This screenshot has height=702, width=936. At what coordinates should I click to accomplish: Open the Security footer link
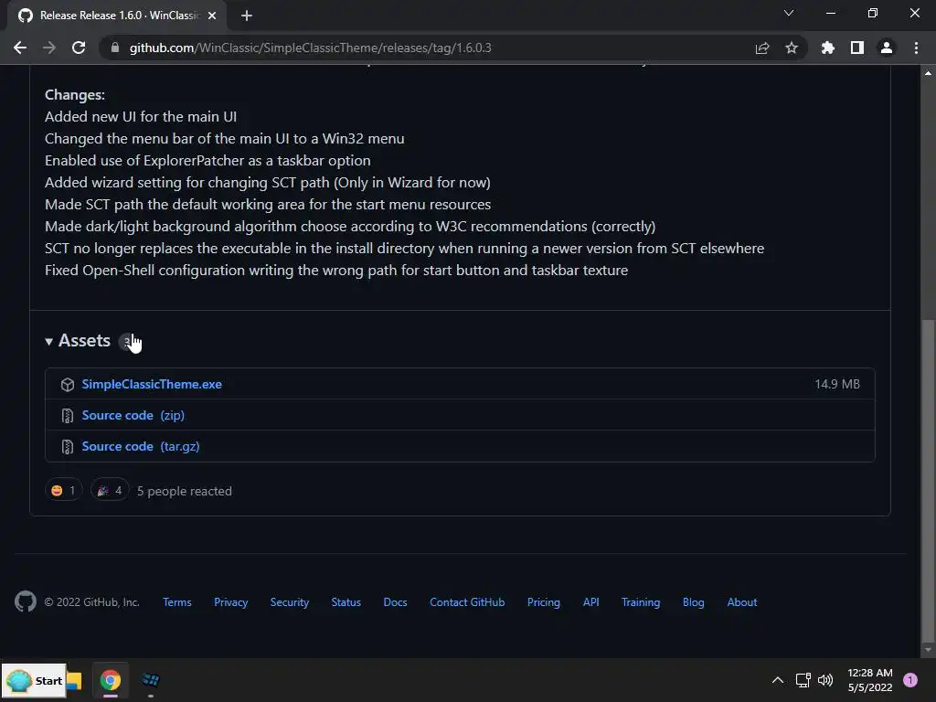click(290, 602)
